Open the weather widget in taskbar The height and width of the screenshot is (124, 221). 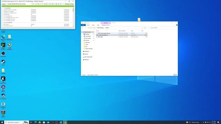[x=193, y=122]
